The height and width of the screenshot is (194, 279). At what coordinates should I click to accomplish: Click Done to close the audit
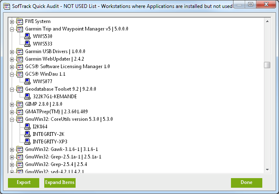pos(246,183)
